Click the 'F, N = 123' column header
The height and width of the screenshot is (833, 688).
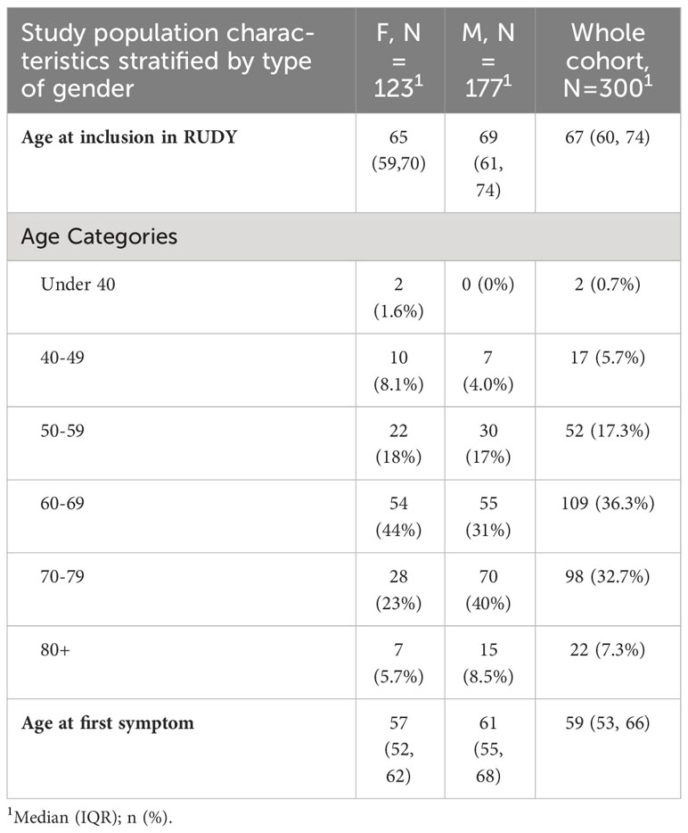click(399, 61)
